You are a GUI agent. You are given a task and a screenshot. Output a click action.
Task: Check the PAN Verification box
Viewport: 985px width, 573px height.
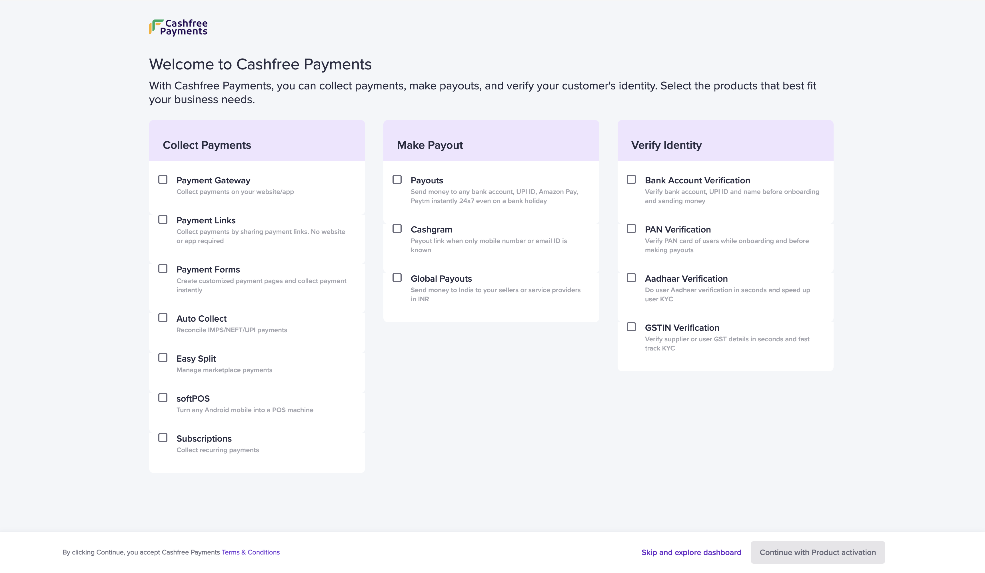pos(631,229)
